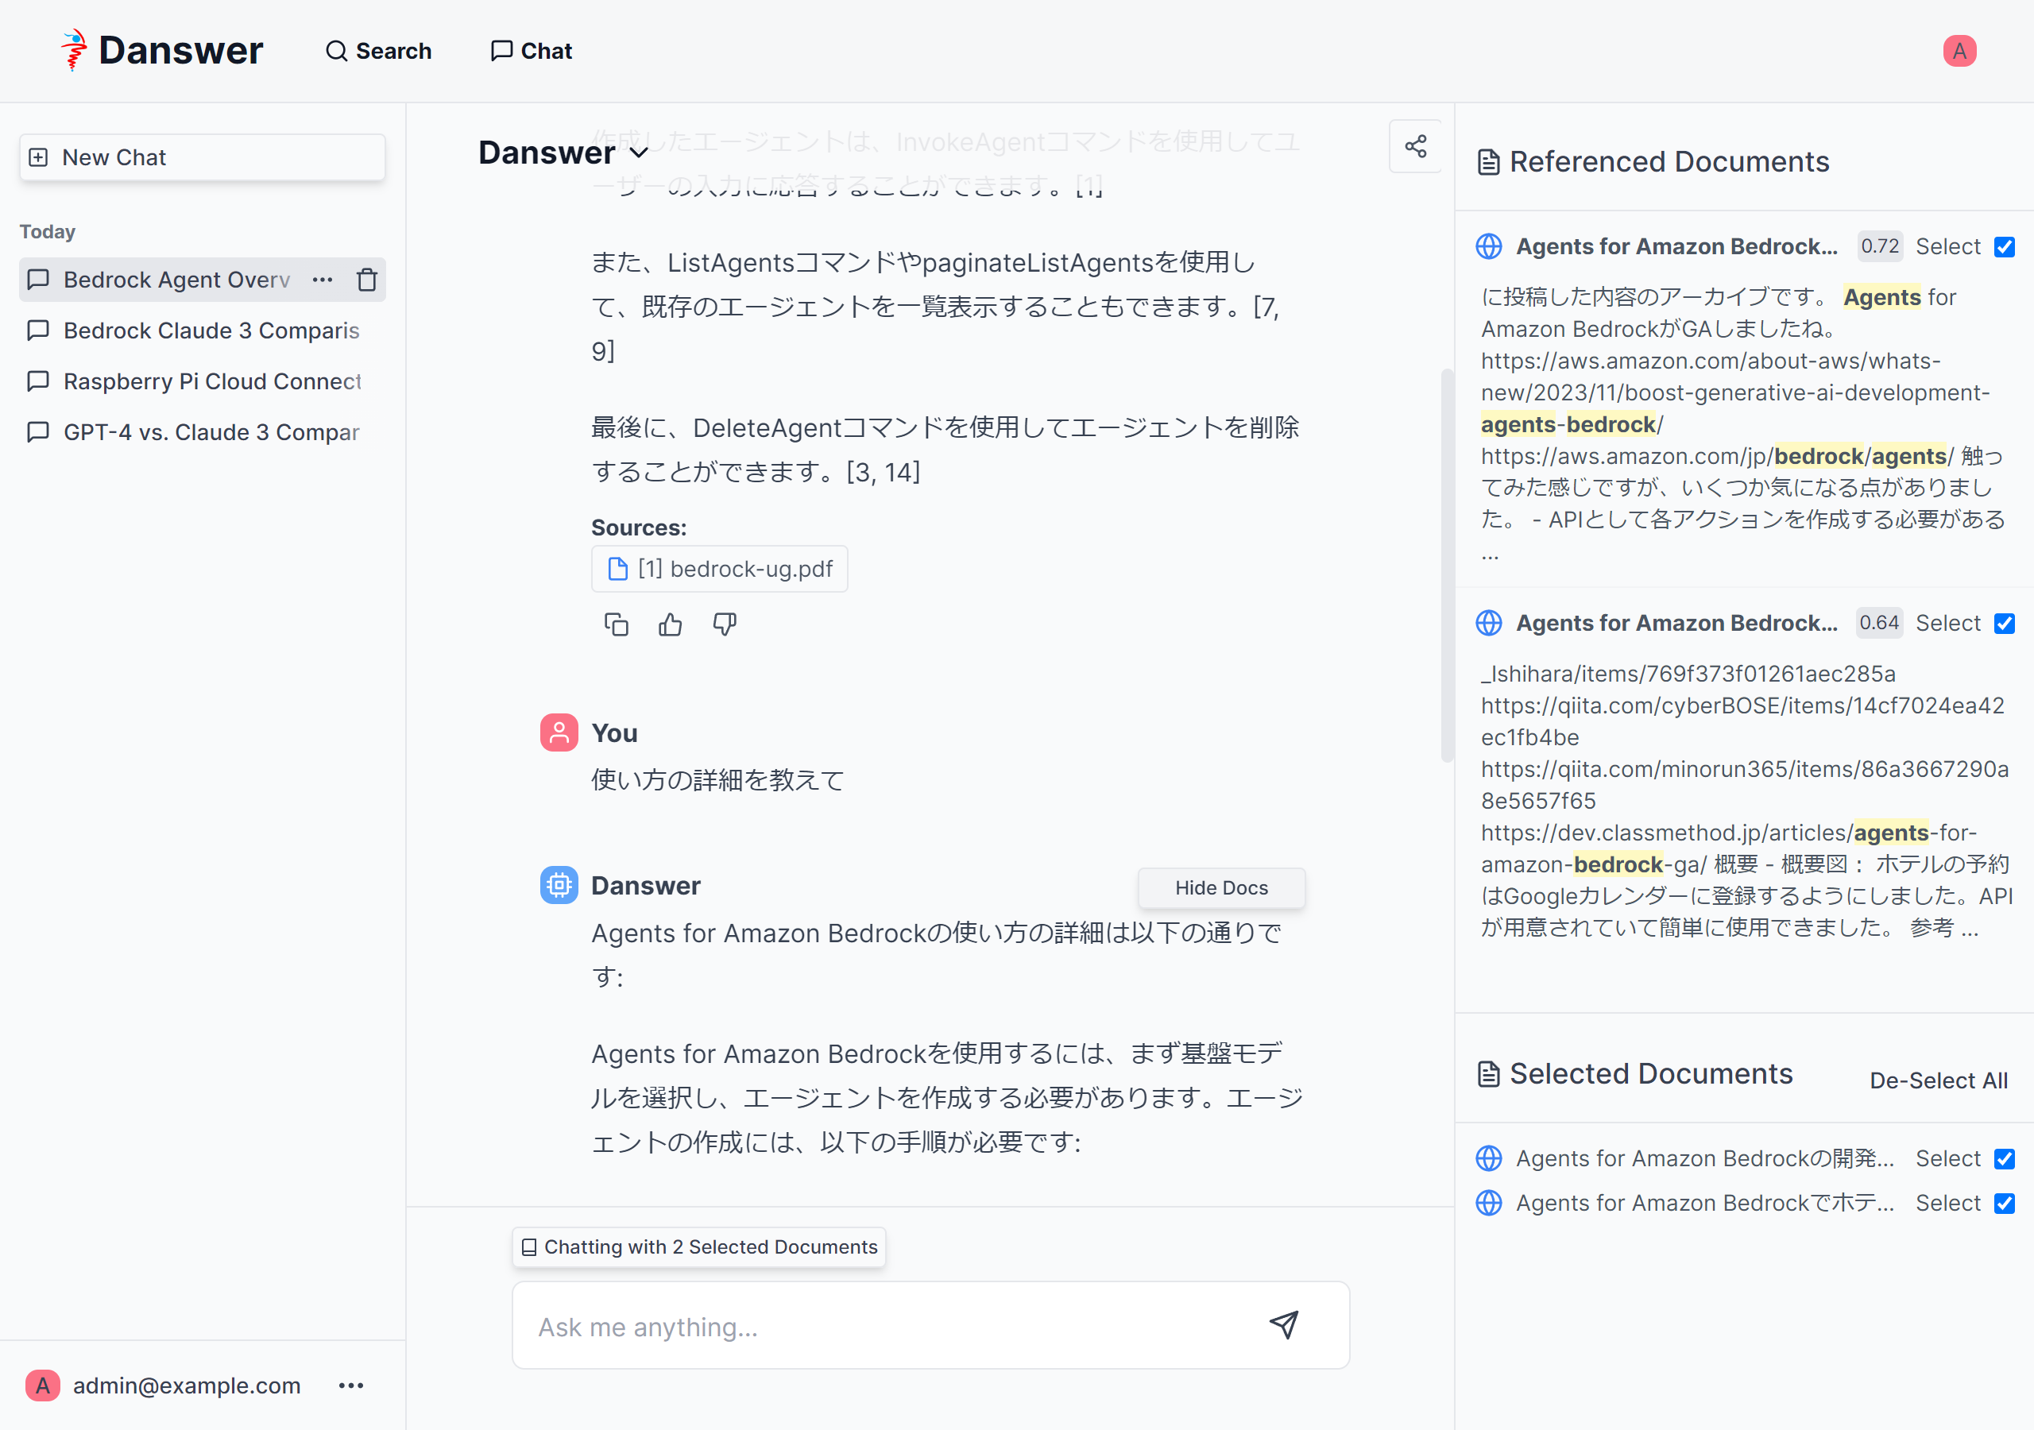Deselect the Agents for Amazon Bedrockの開発 document
The width and height of the screenshot is (2034, 1430).
2004,1159
